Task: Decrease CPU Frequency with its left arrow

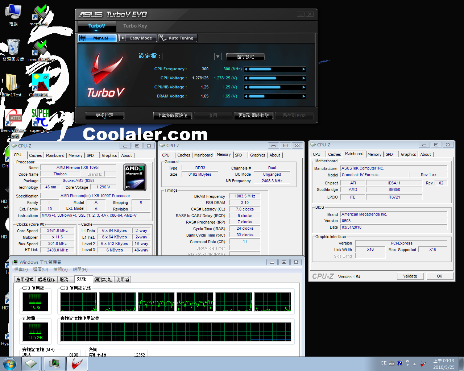Action: [246, 69]
